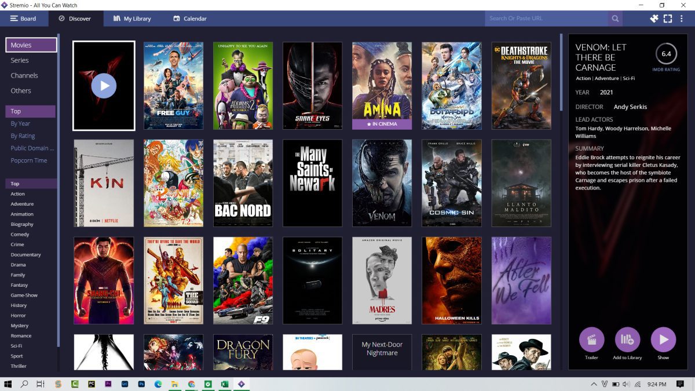Open the Dragon Fury poster
The width and height of the screenshot is (695, 391).
pos(243,352)
